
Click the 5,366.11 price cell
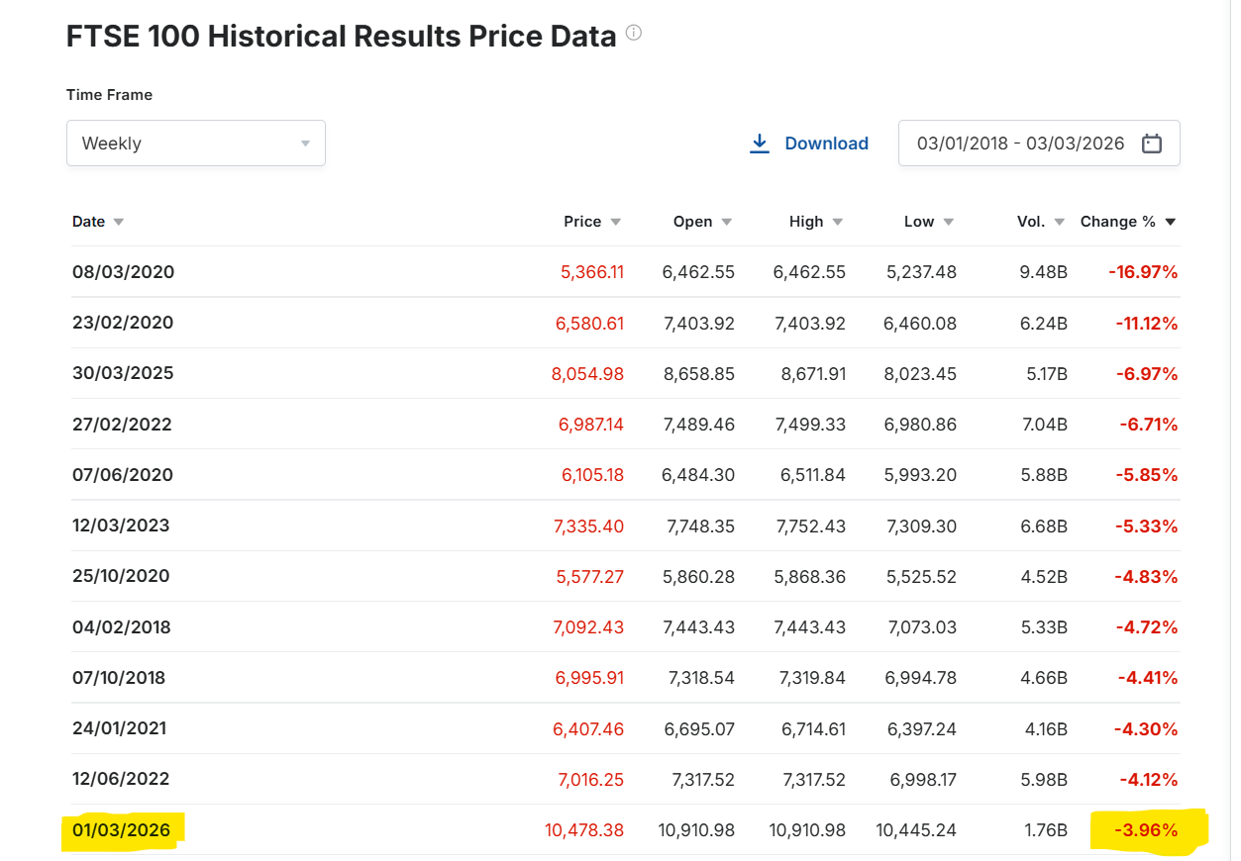point(592,272)
